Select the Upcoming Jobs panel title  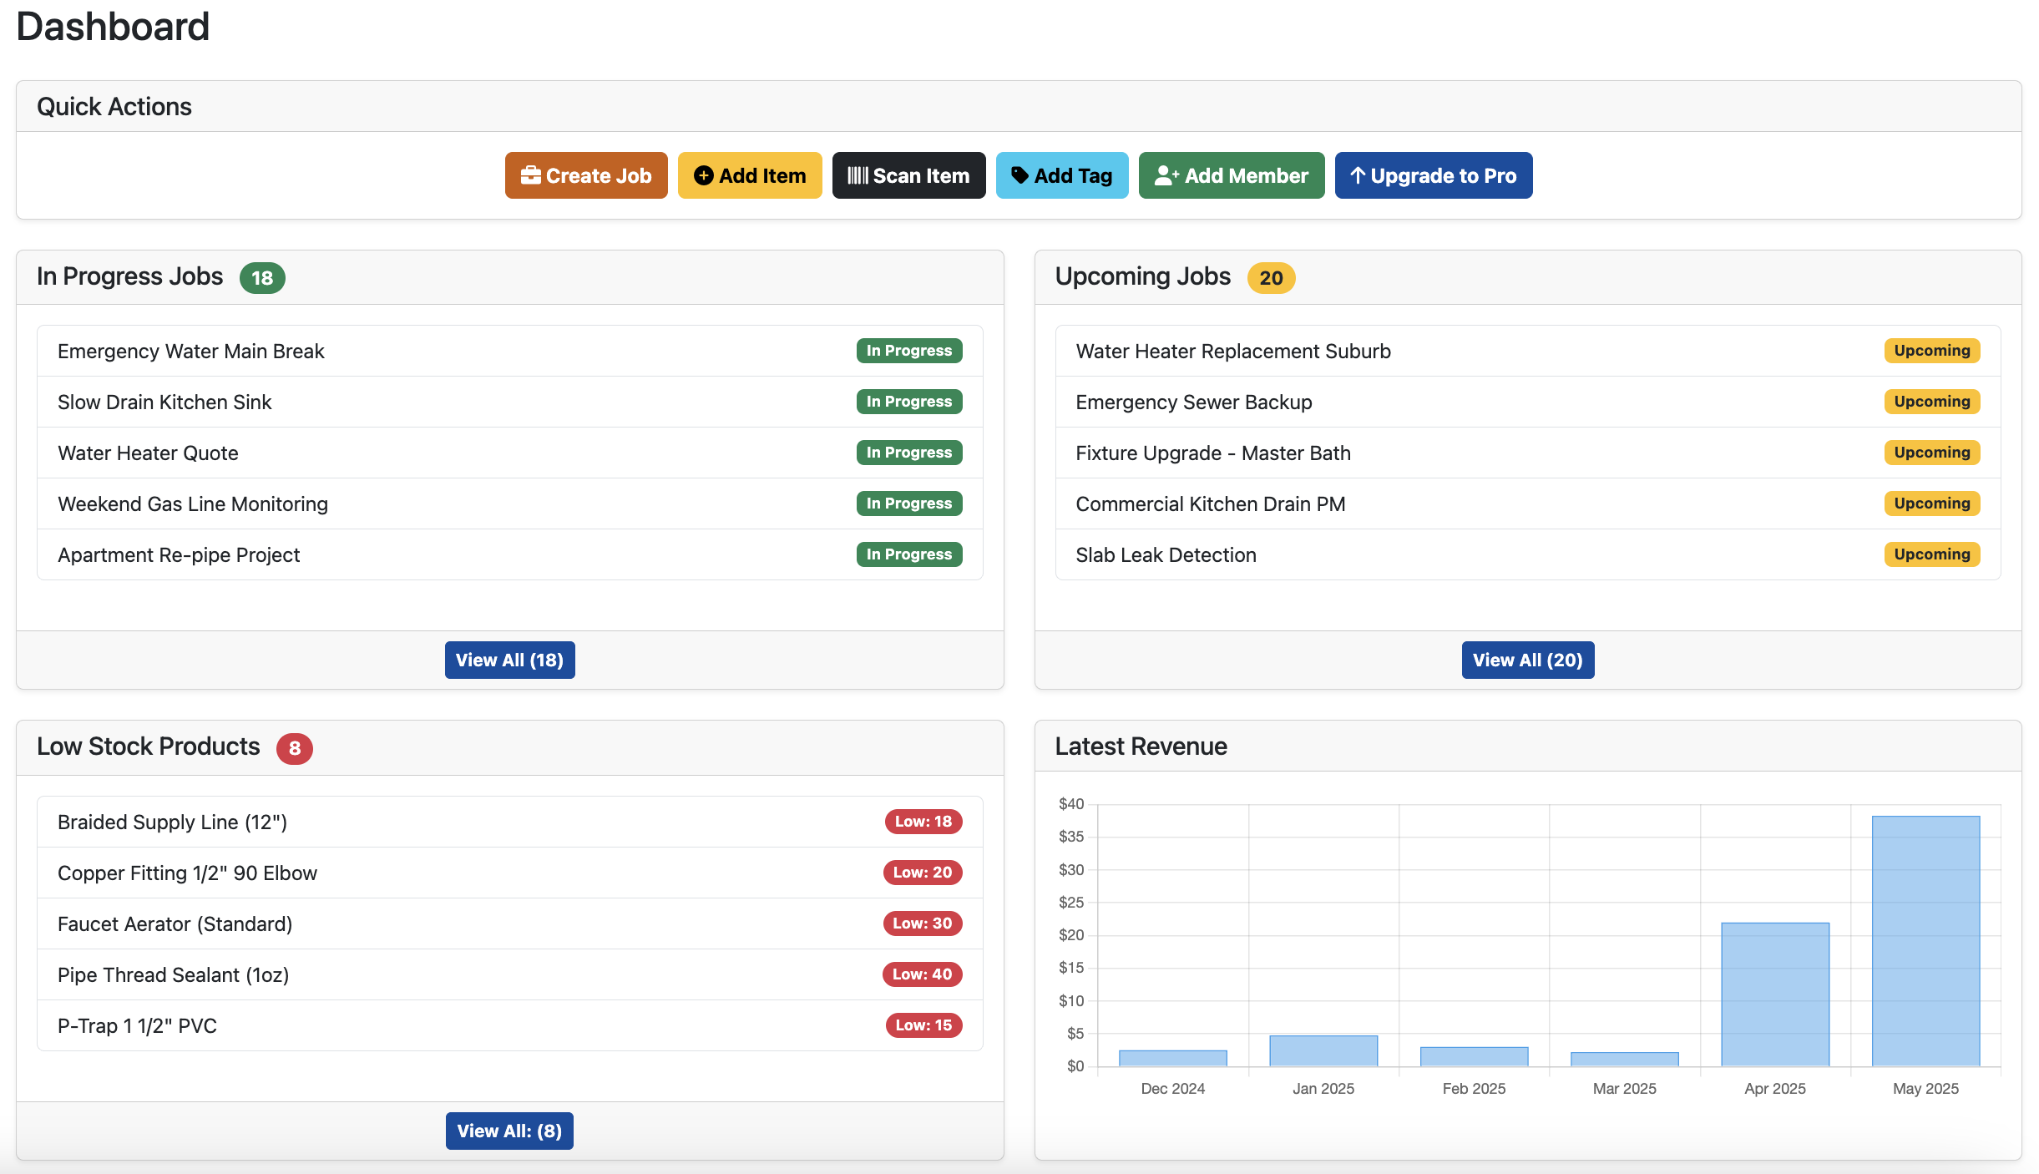(1143, 276)
